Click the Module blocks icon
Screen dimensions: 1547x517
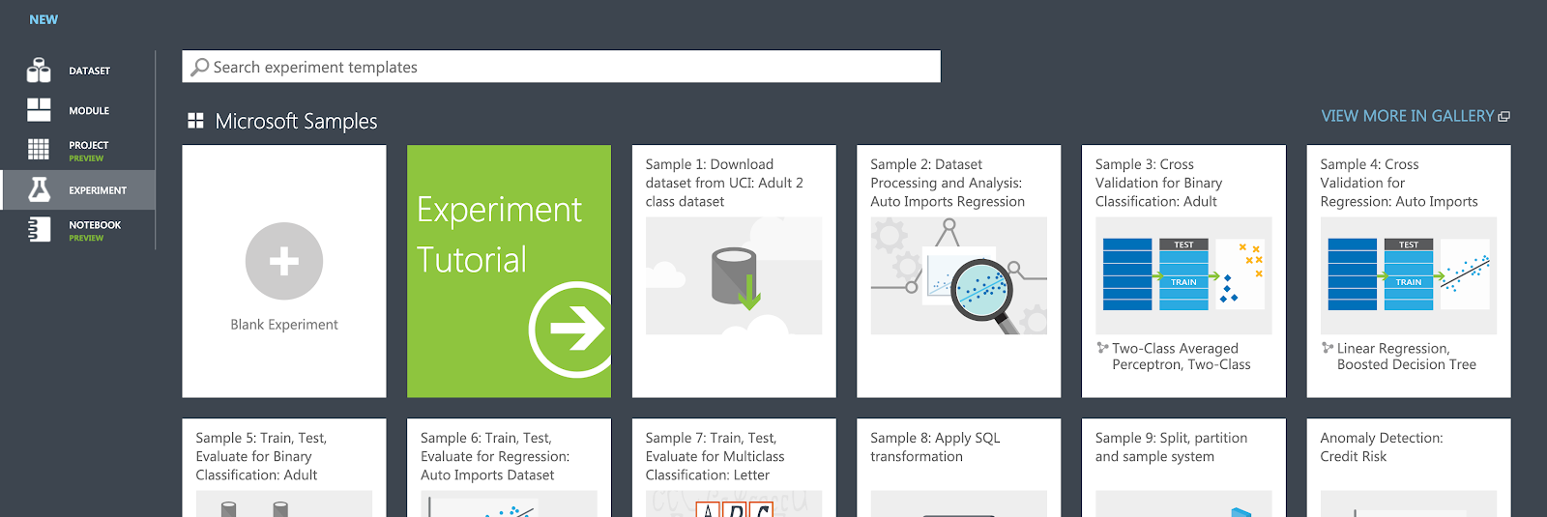[39, 110]
